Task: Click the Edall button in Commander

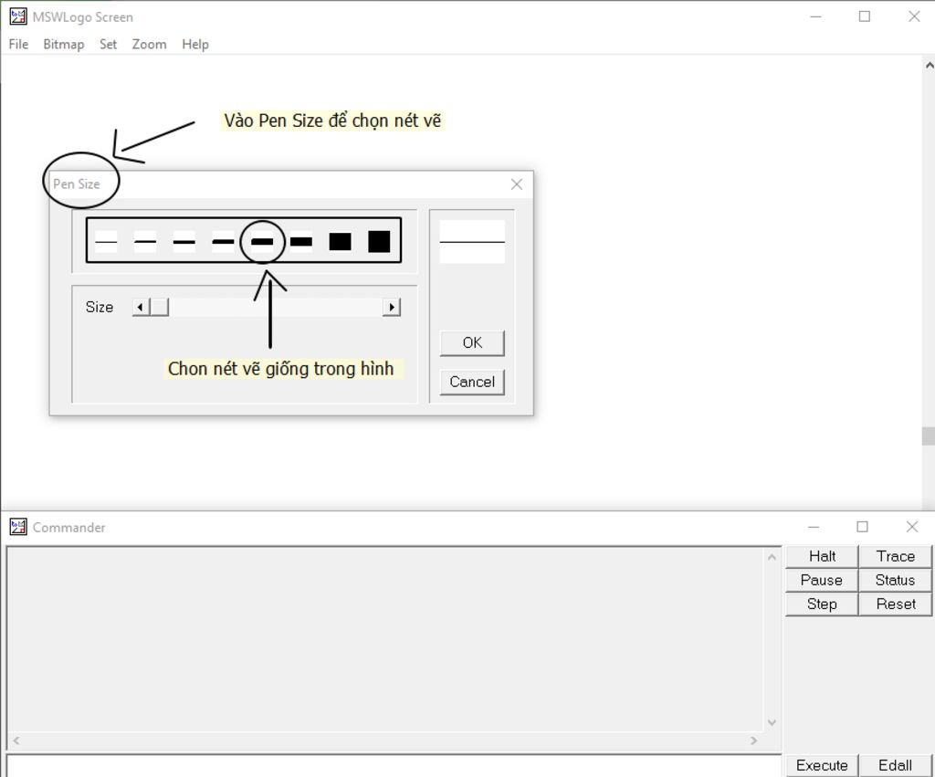Action: pyautogui.click(x=895, y=766)
